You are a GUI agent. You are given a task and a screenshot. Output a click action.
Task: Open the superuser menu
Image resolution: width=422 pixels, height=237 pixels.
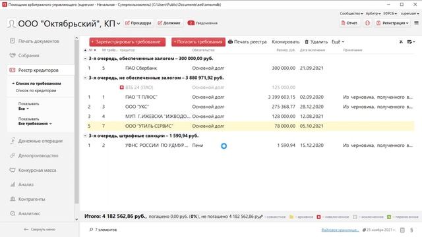tap(409, 13)
